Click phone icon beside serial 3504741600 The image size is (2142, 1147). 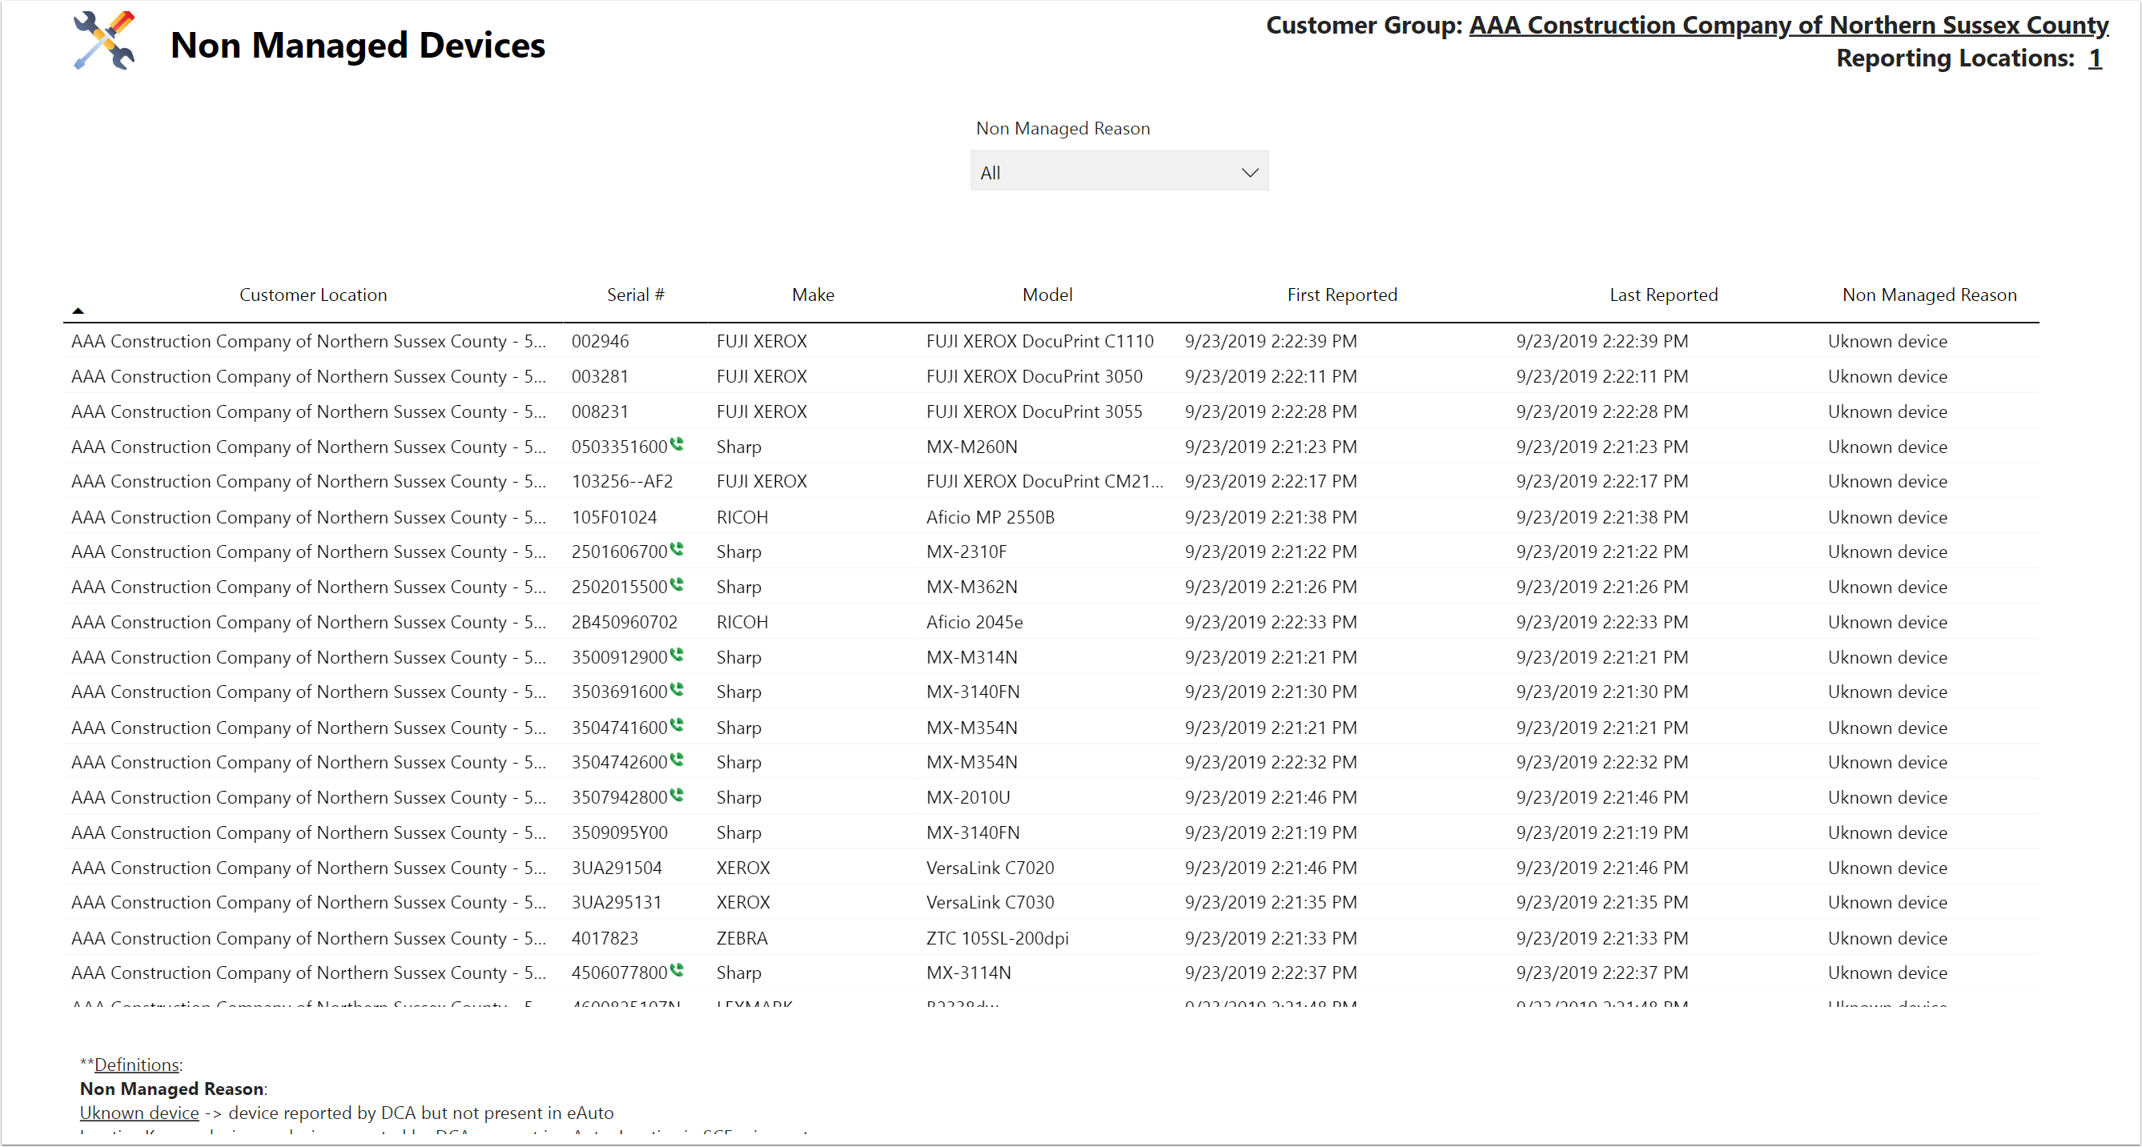coord(677,724)
